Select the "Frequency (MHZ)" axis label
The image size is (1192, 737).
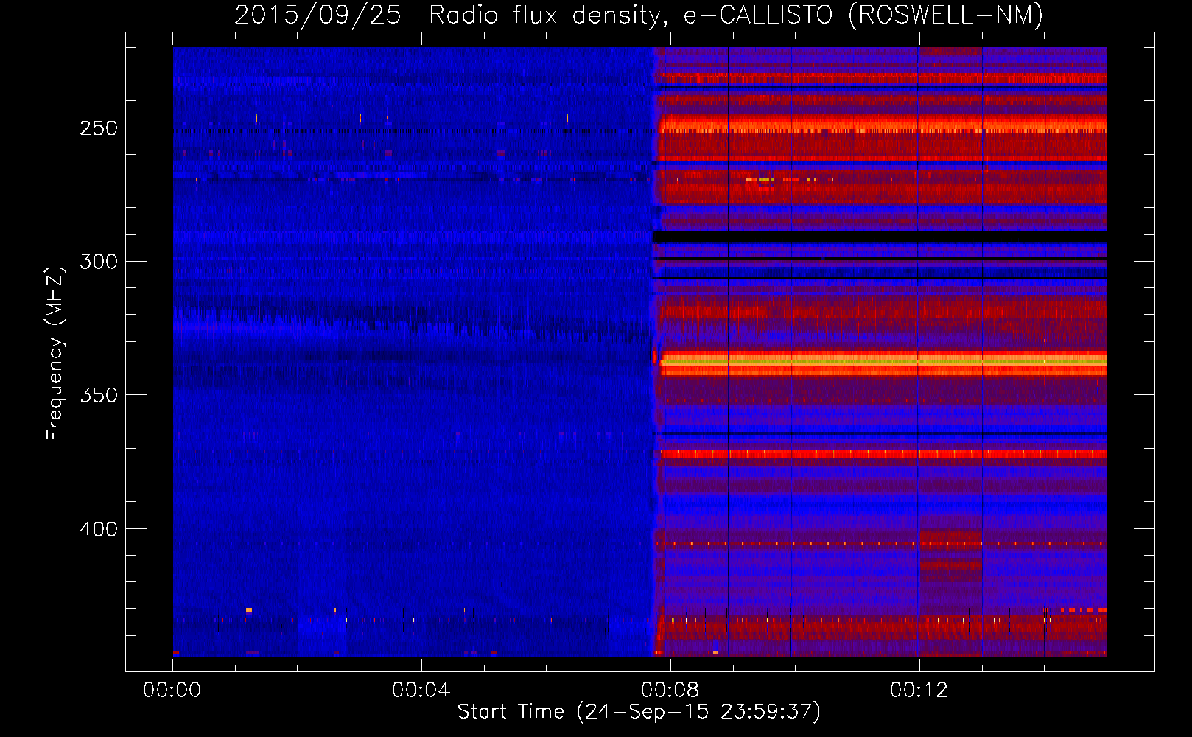pyautogui.click(x=55, y=353)
